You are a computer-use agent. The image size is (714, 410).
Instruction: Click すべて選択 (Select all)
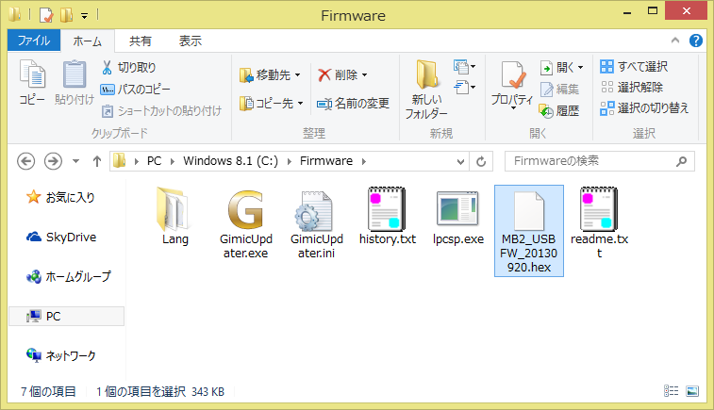635,66
